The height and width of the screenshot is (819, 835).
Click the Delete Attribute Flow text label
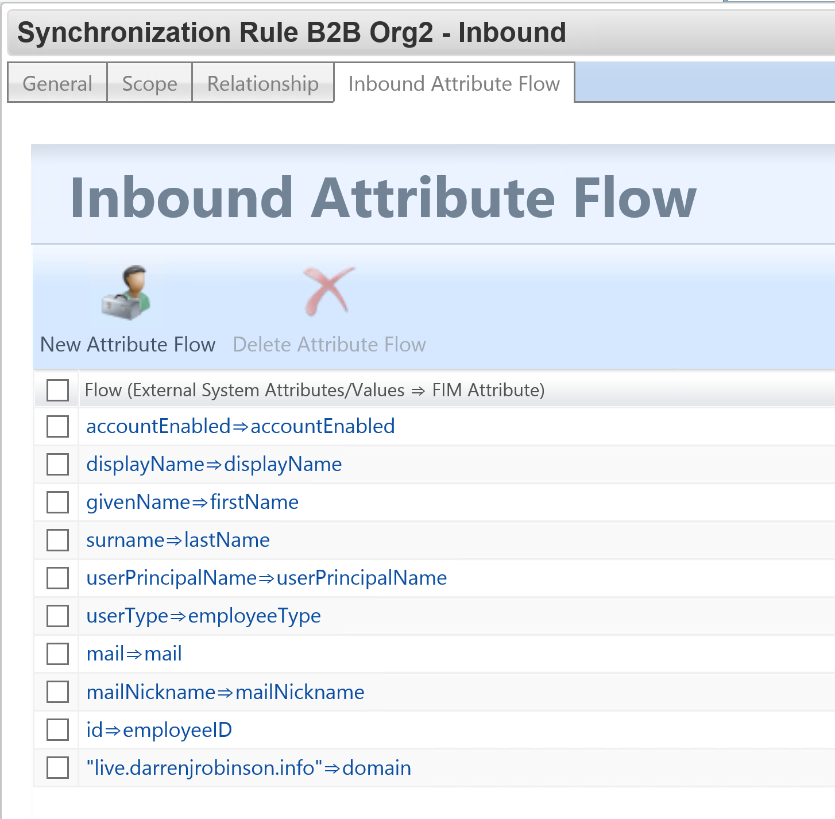(x=329, y=345)
